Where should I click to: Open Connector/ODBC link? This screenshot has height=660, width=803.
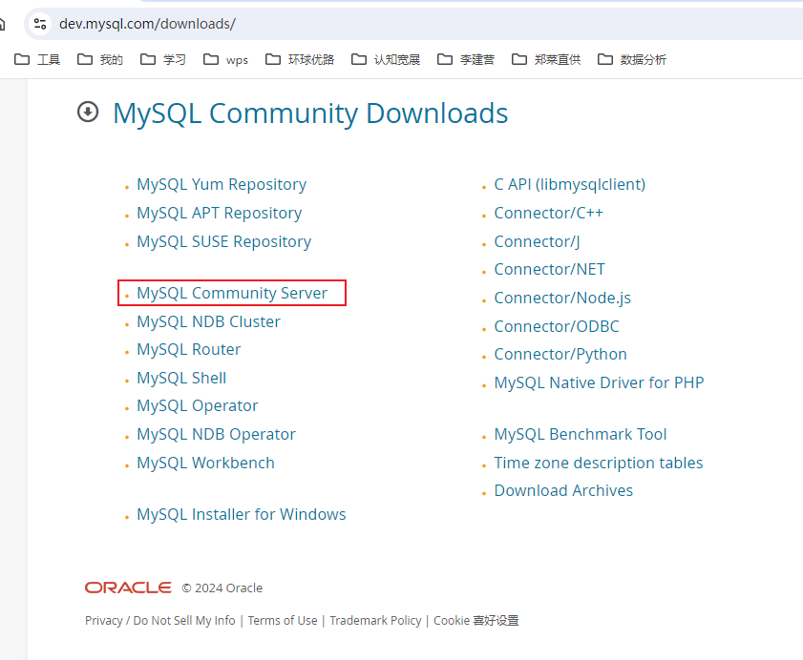pos(557,326)
